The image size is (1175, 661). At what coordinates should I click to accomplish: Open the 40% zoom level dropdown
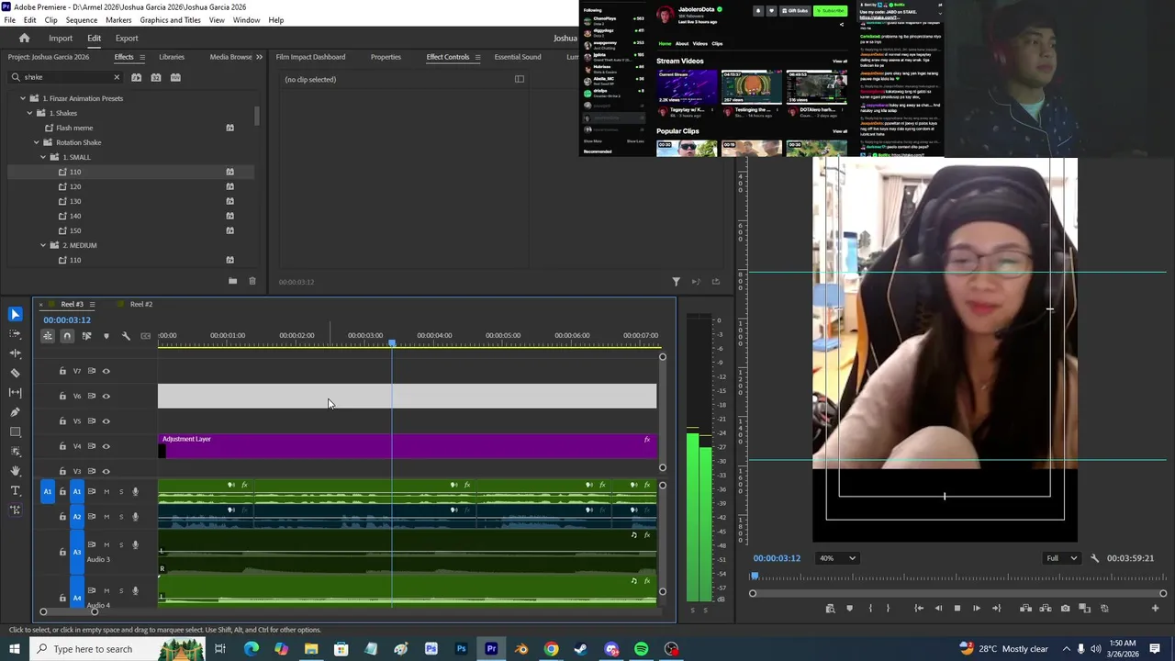836,558
